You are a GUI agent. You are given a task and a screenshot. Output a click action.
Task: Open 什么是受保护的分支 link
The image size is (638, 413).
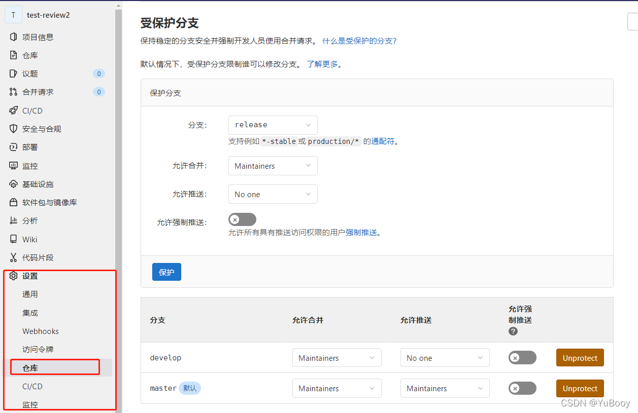click(359, 41)
